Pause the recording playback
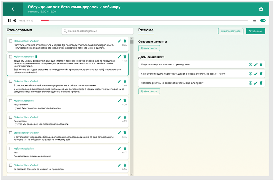The width and height of the screenshot is (274, 181). tap(9, 21)
